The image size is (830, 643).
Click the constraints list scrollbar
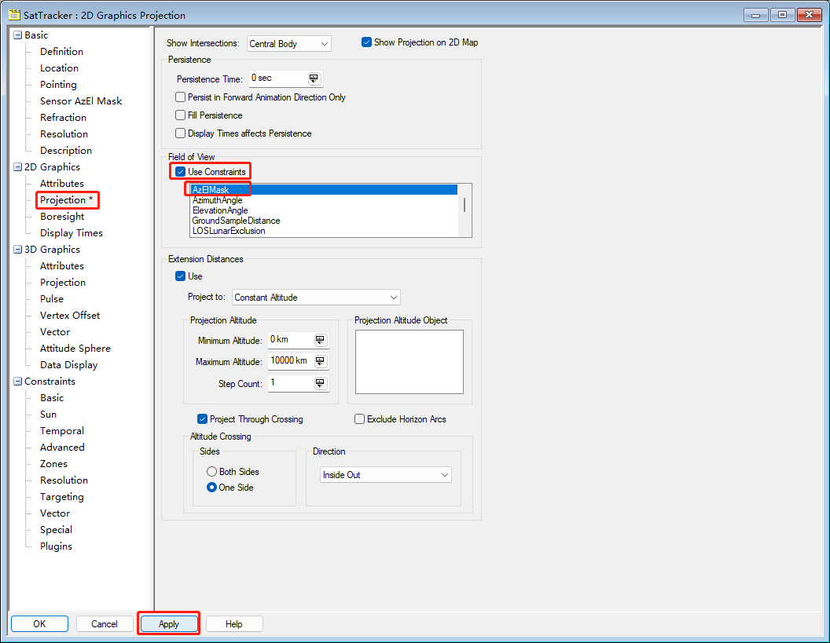(x=465, y=206)
